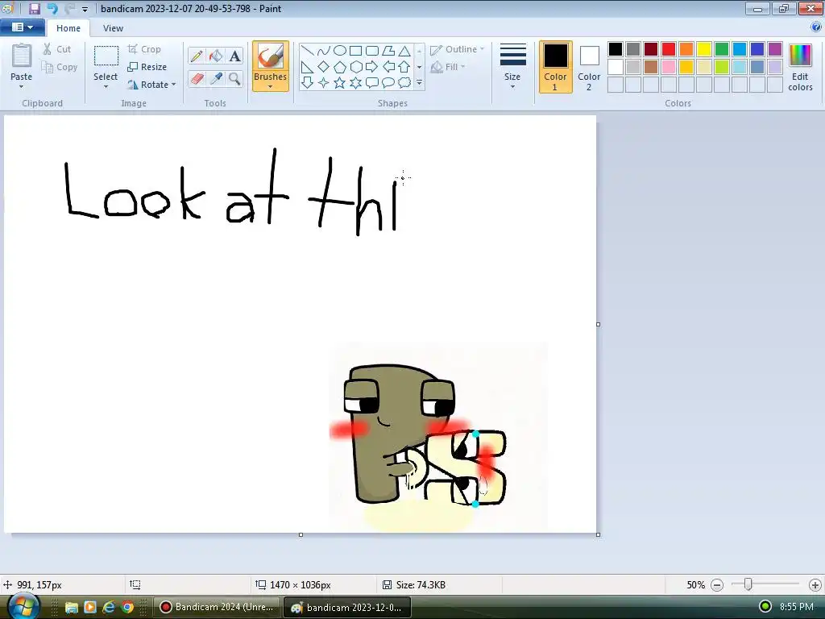Open Google Chrome from taskbar

click(127, 608)
